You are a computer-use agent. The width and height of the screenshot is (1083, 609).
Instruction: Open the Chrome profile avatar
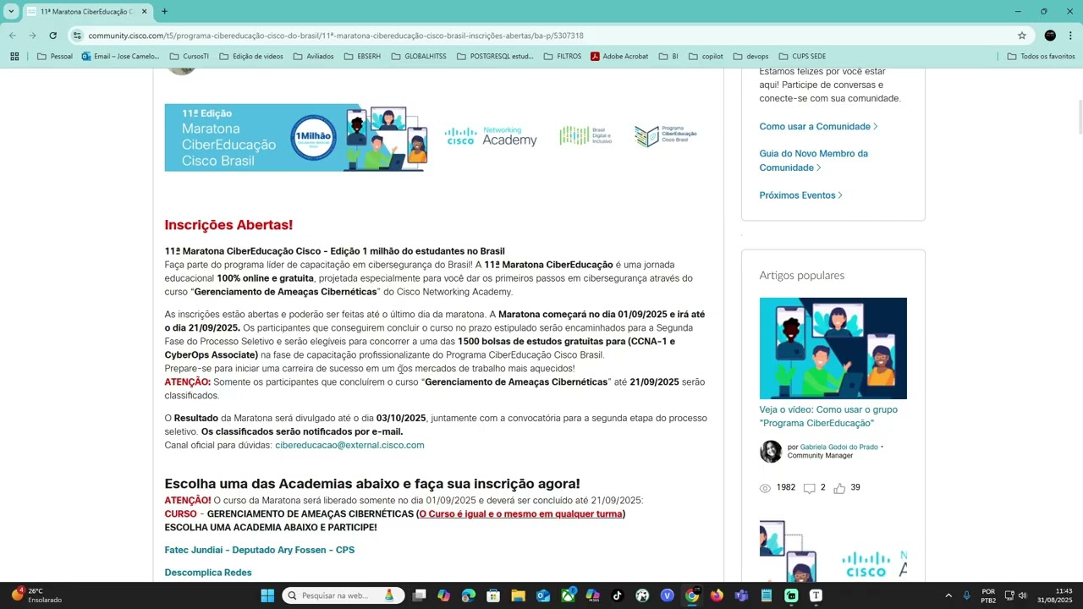[1050, 36]
